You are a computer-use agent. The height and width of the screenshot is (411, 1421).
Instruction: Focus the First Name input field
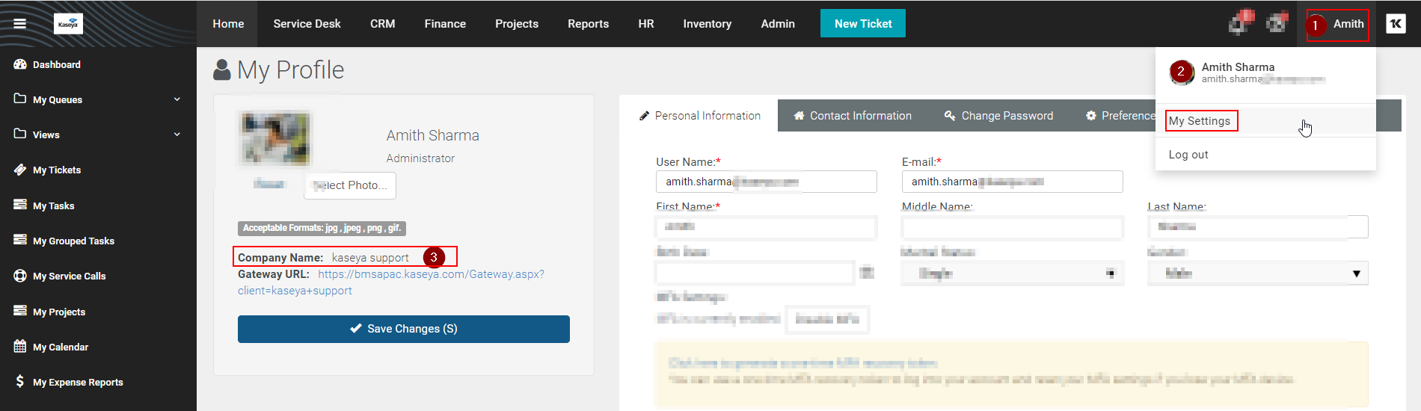[x=767, y=226]
